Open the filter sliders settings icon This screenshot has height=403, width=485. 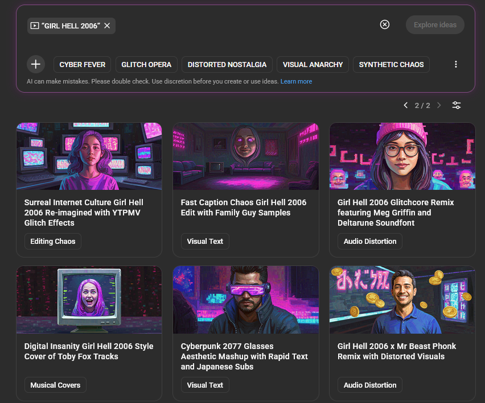457,105
